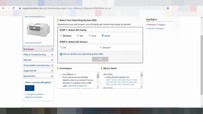203x114 pixels.
Task: Click the 'Status Monitor Update Tool' text
Action: coord(118,77)
